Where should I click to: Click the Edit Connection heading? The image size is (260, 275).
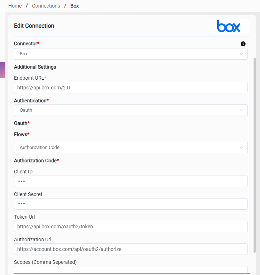coord(34,26)
